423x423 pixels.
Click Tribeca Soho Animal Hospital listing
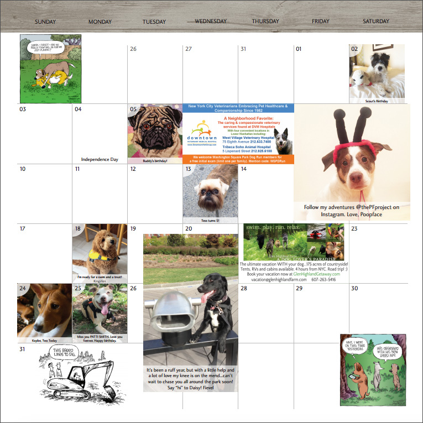(x=247, y=149)
